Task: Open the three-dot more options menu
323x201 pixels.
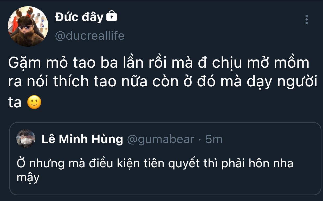Action: tap(307, 19)
